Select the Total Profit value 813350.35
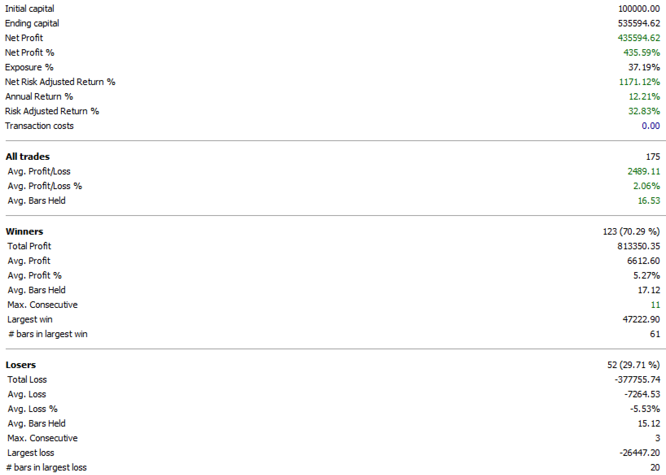 pyautogui.click(x=638, y=246)
